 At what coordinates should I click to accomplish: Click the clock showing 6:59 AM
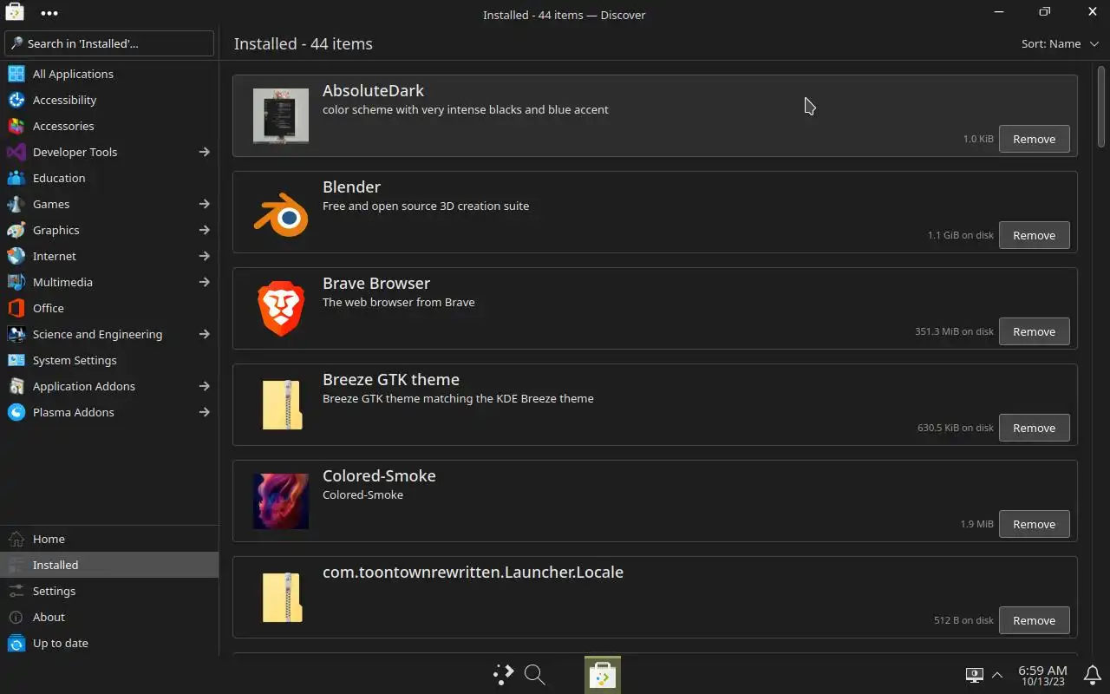click(x=1042, y=675)
